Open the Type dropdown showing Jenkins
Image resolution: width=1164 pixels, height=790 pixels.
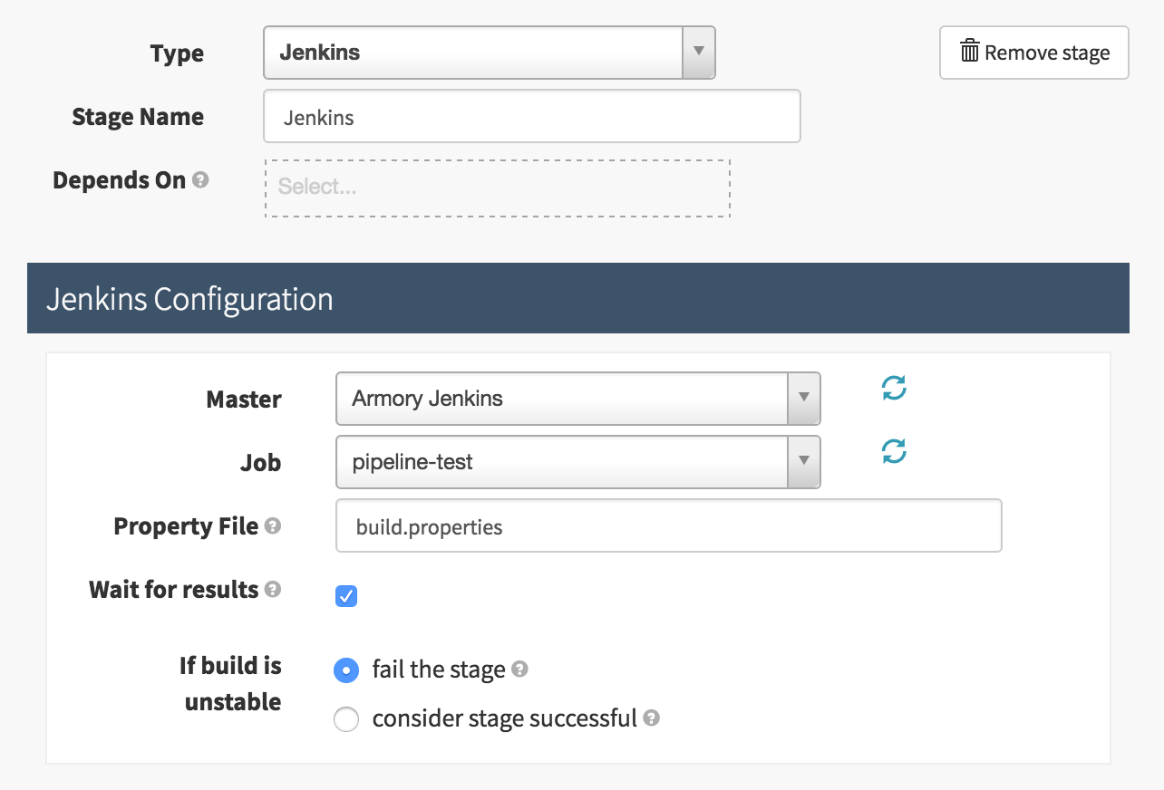coord(489,53)
